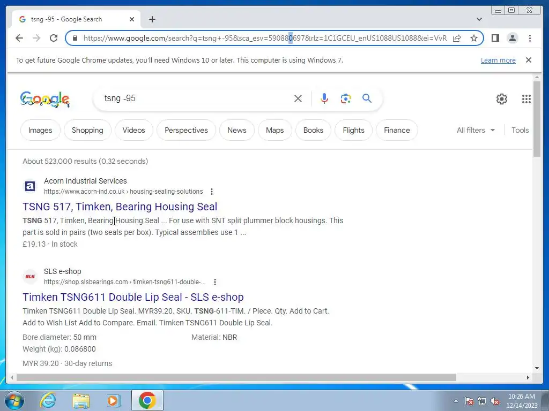Screen dimensions: 549x411
Task: Open search Tools
Action: click(x=520, y=130)
